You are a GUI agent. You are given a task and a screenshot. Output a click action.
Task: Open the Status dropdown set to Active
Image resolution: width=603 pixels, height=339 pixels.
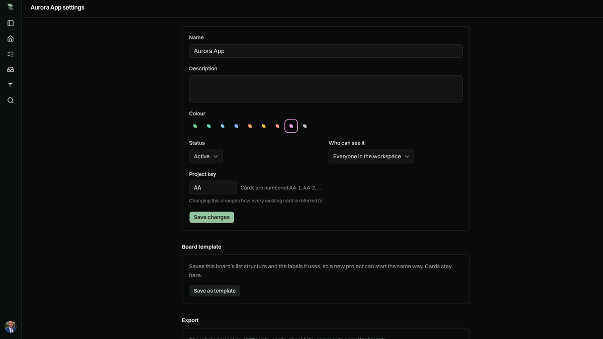pos(206,157)
